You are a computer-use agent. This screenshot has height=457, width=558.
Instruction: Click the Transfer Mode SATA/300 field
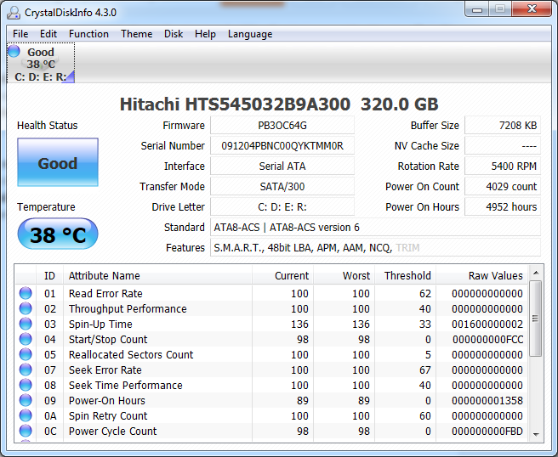click(x=282, y=186)
